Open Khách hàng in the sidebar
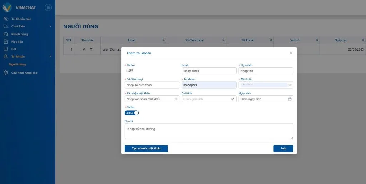 [x=20, y=34]
